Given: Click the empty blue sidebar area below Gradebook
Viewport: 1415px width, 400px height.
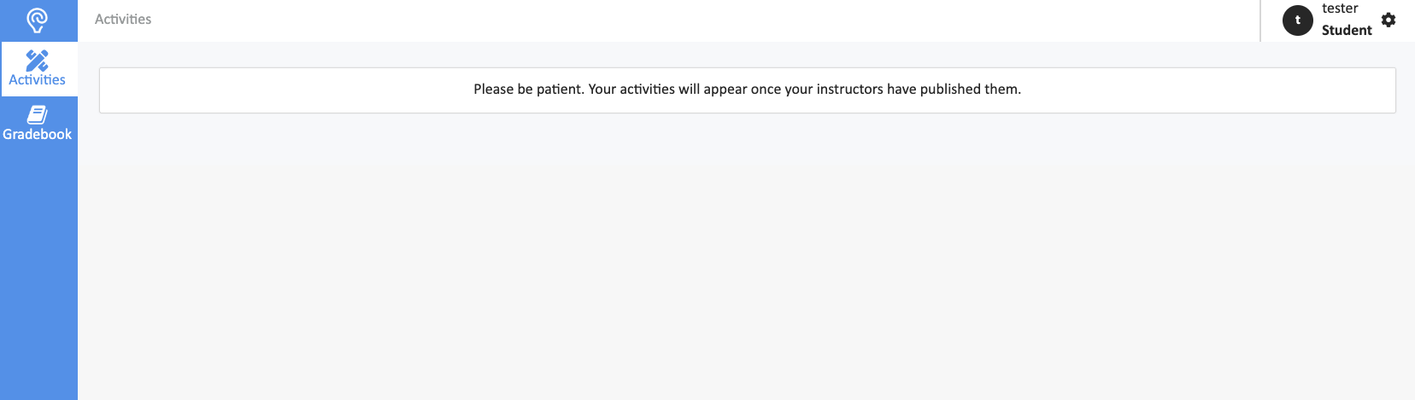Looking at the screenshot, I should (x=38, y=273).
